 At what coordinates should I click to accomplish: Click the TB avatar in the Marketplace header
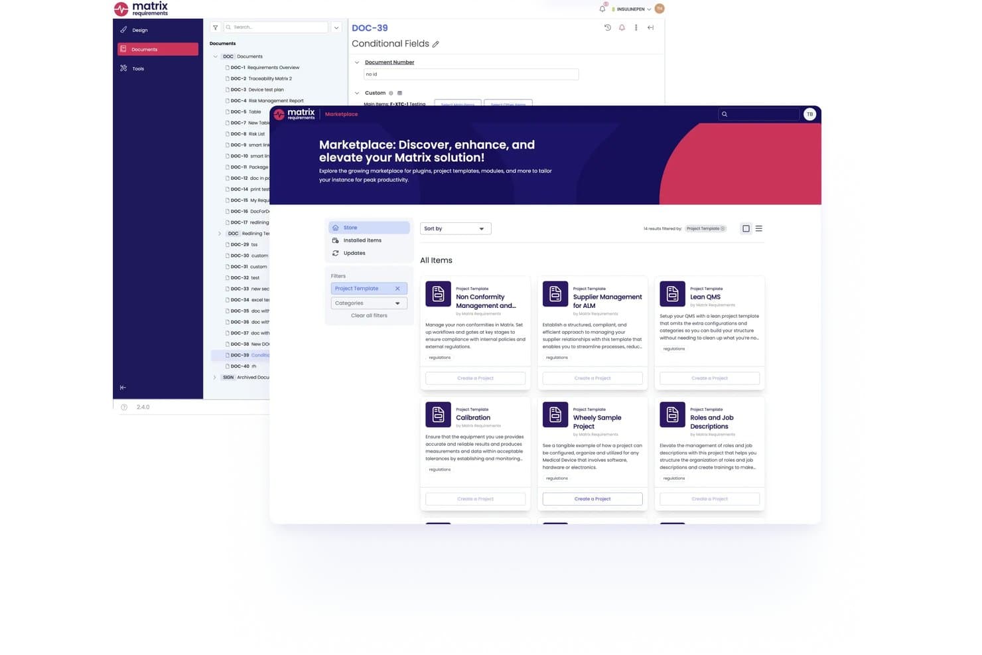[x=809, y=114]
